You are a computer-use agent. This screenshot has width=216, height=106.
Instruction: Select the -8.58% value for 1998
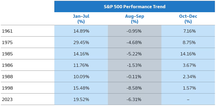[x=134, y=88]
